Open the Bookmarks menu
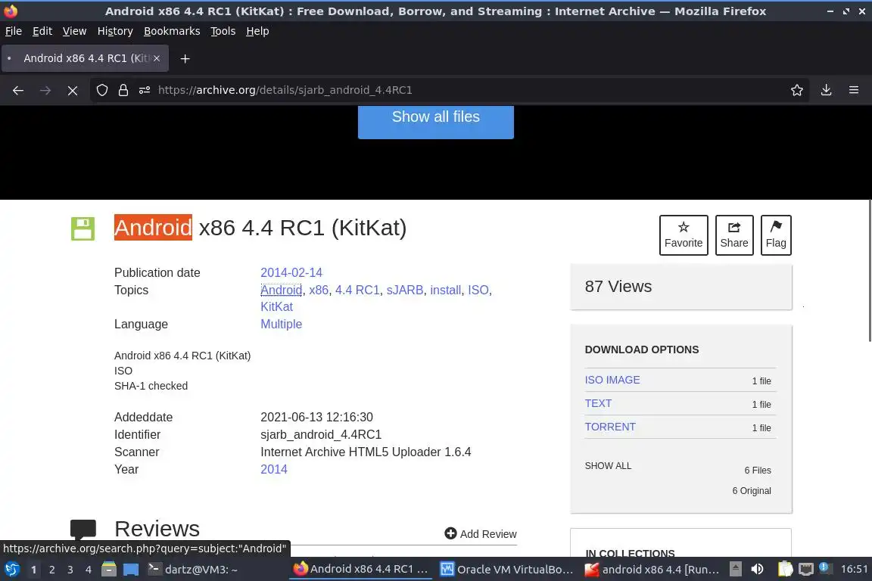Image resolution: width=872 pixels, height=581 pixels. 172,31
